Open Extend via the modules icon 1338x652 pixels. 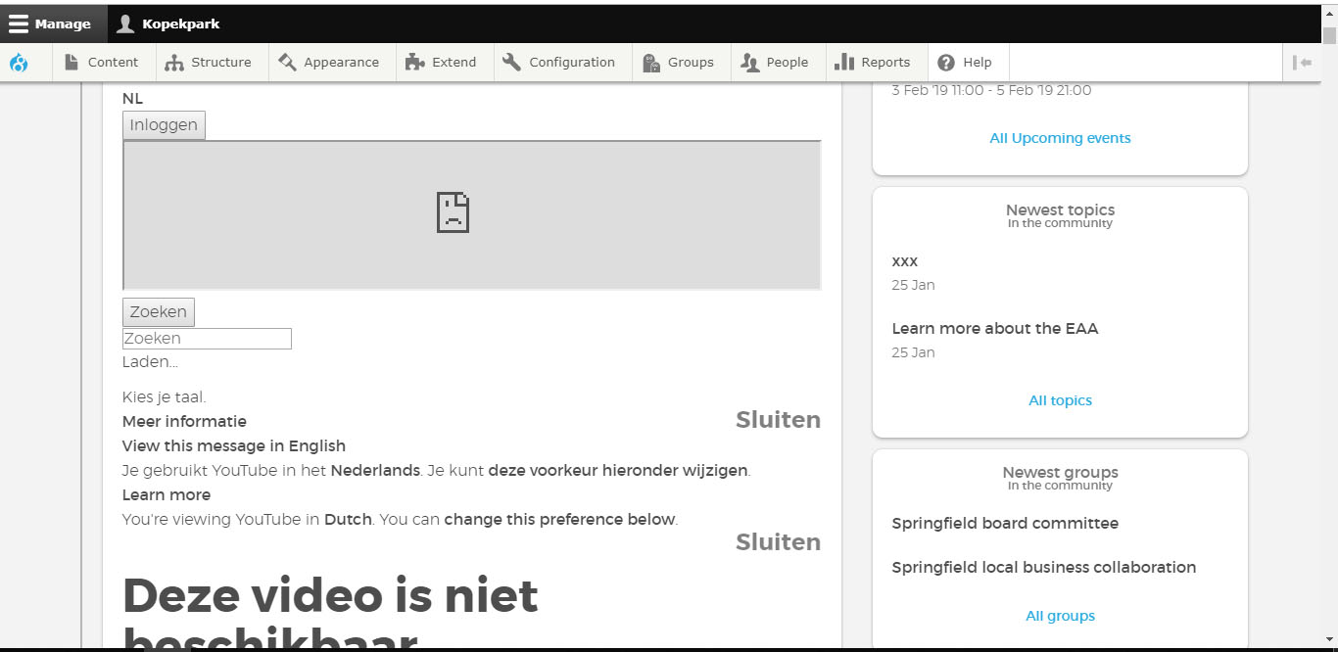coord(413,62)
